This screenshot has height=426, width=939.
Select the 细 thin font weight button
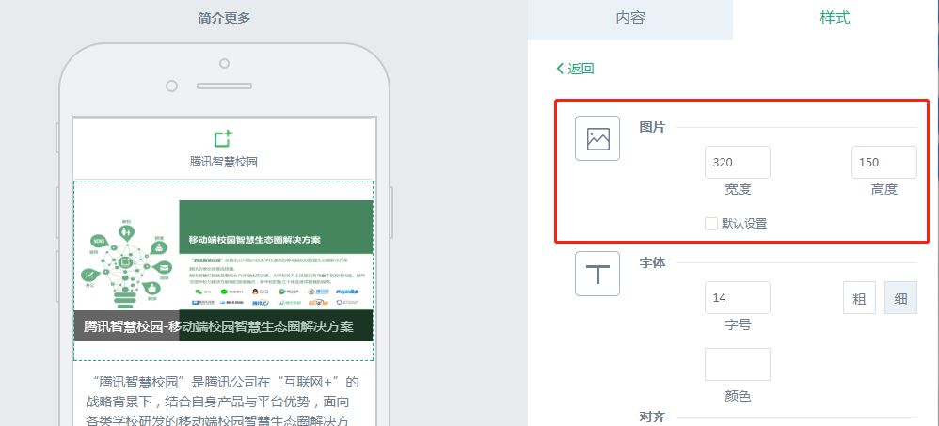tap(900, 297)
